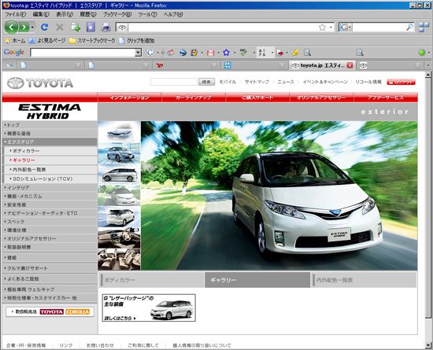The image size is (433, 350).
Task: Open 3Dシミュレーション(TCV) in the sidebar
Action: coord(50,179)
